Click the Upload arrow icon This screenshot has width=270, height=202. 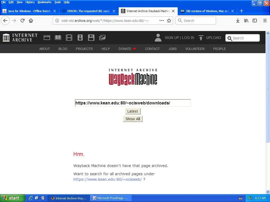coord(201,38)
